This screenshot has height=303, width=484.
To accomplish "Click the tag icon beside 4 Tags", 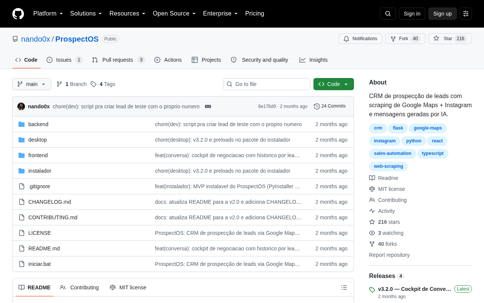I will pyautogui.click(x=93, y=84).
